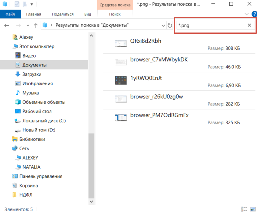Image resolution: width=257 pixels, height=214 pixels.
Task: Open the quick access toolbar customize dropdown
Action: pos(32,4)
